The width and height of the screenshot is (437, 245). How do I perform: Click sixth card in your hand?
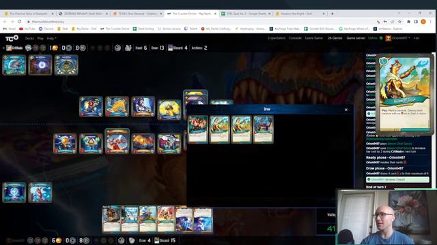203,219
